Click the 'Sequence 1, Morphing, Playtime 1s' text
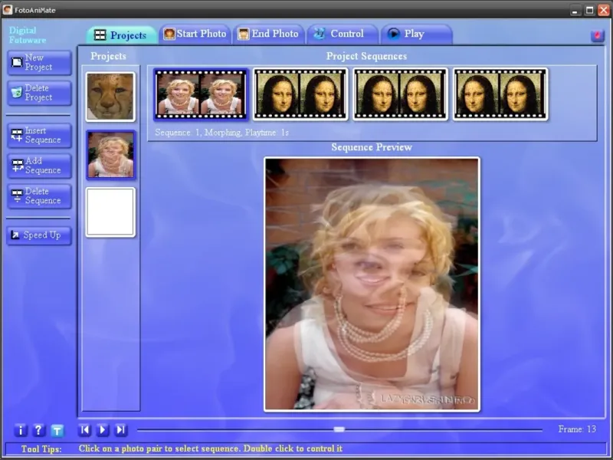Image resolution: width=613 pixels, height=460 pixels. pyautogui.click(x=221, y=133)
